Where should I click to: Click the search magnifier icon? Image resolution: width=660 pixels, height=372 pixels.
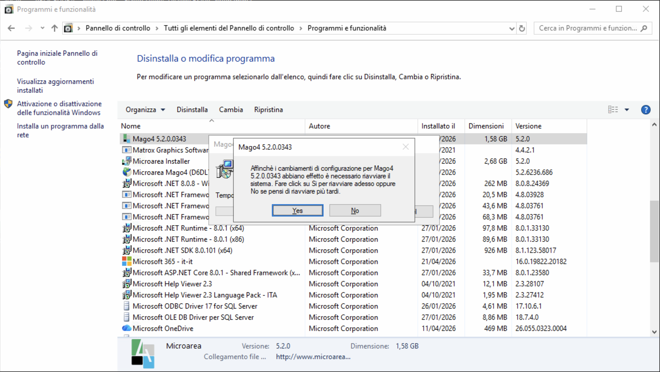pyautogui.click(x=644, y=28)
